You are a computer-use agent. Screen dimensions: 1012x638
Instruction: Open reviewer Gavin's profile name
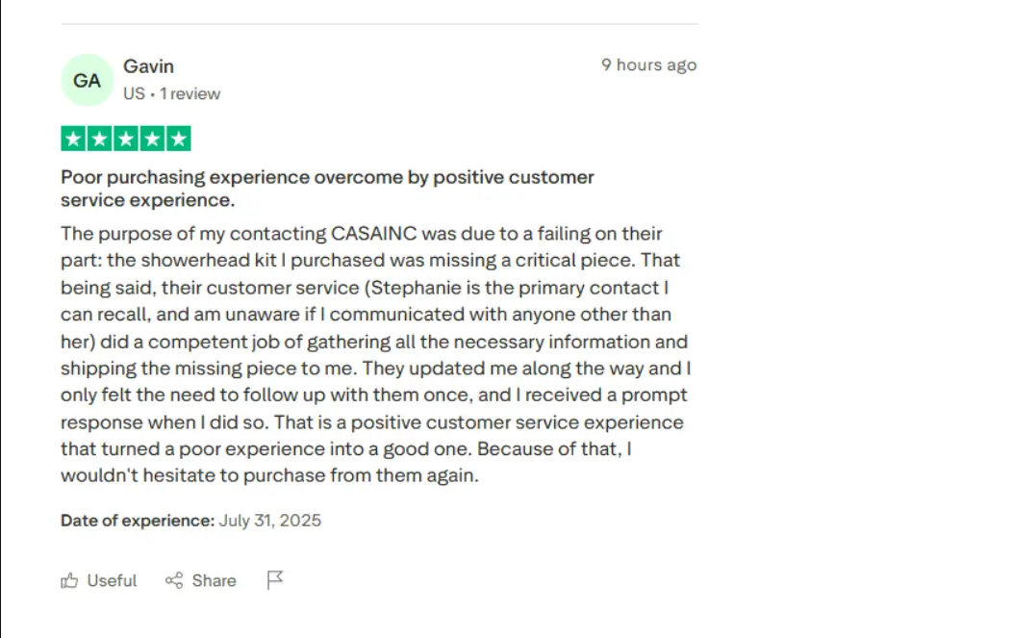click(148, 65)
